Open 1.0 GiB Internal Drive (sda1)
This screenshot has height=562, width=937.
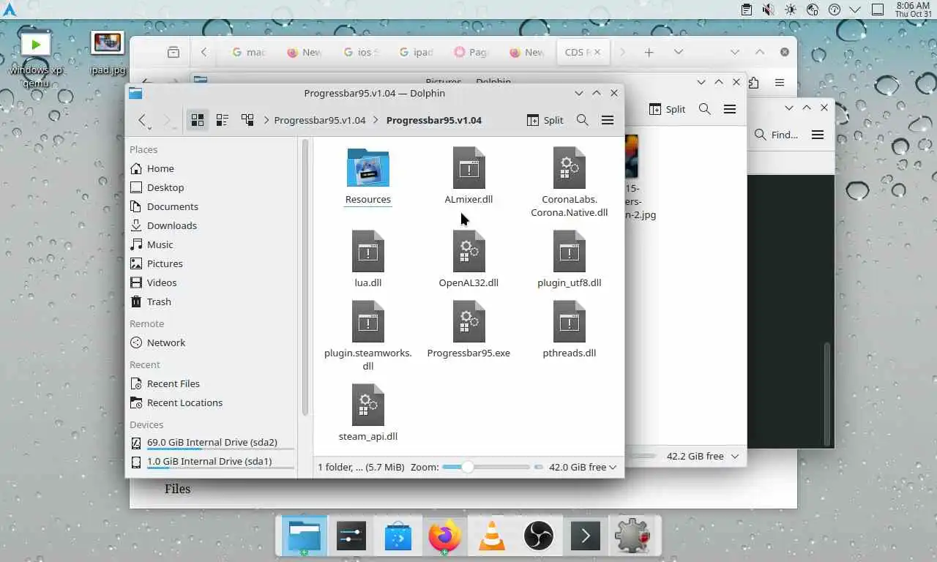tap(211, 462)
